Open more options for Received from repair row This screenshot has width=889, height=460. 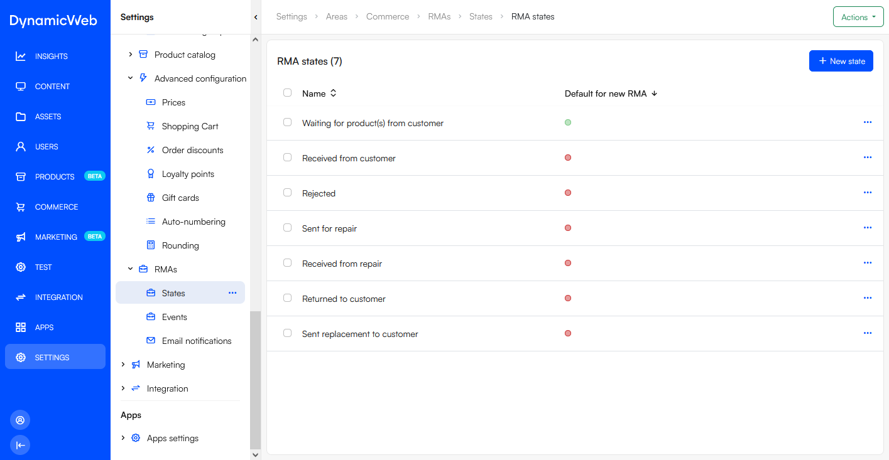868,263
